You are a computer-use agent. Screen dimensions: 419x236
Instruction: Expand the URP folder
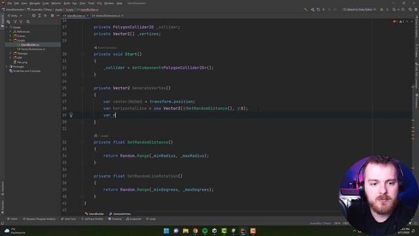[10, 58]
